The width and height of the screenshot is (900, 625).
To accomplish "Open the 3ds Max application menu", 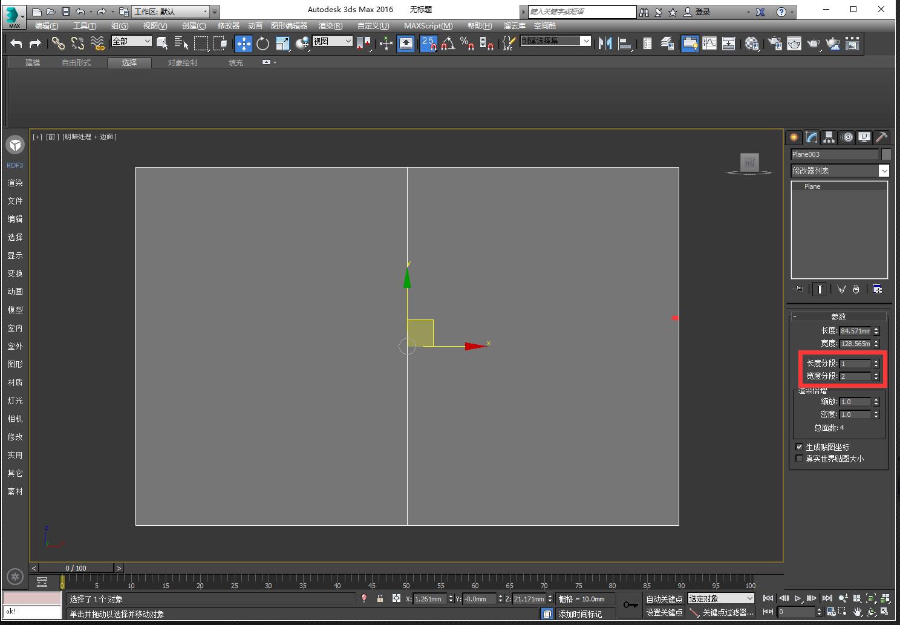I will [x=14, y=16].
